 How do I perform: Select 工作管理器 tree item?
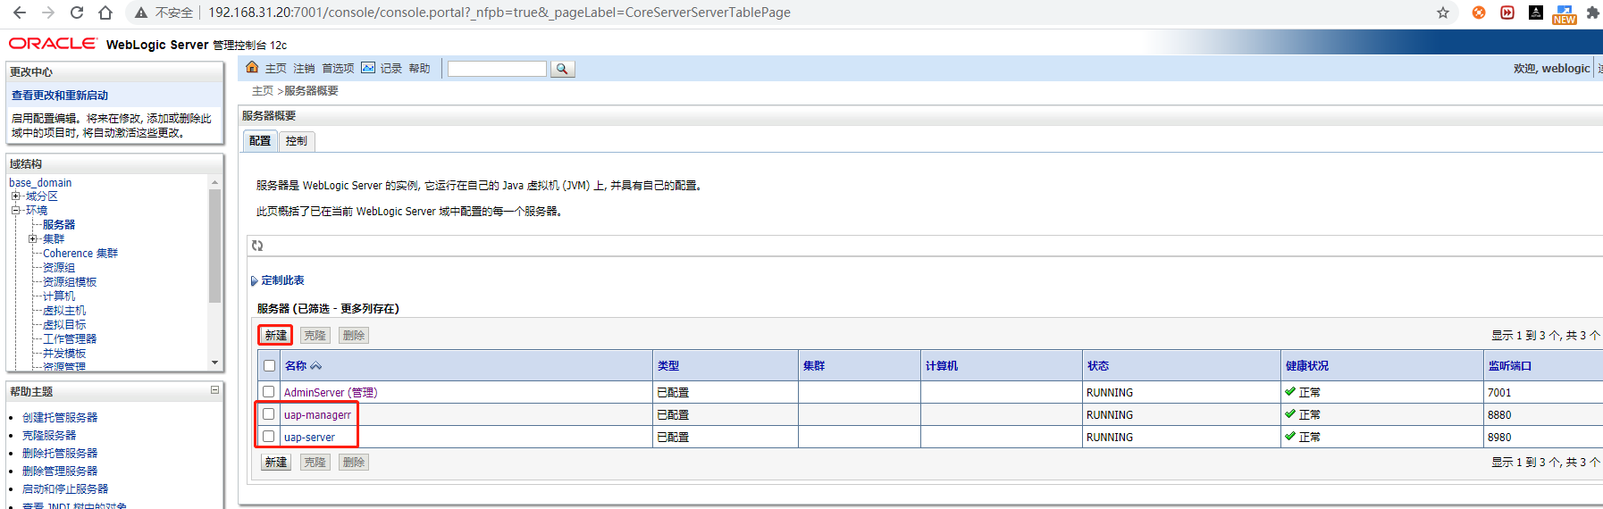coord(70,339)
